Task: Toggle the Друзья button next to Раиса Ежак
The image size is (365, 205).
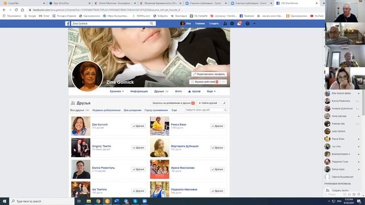Action: tap(217, 126)
